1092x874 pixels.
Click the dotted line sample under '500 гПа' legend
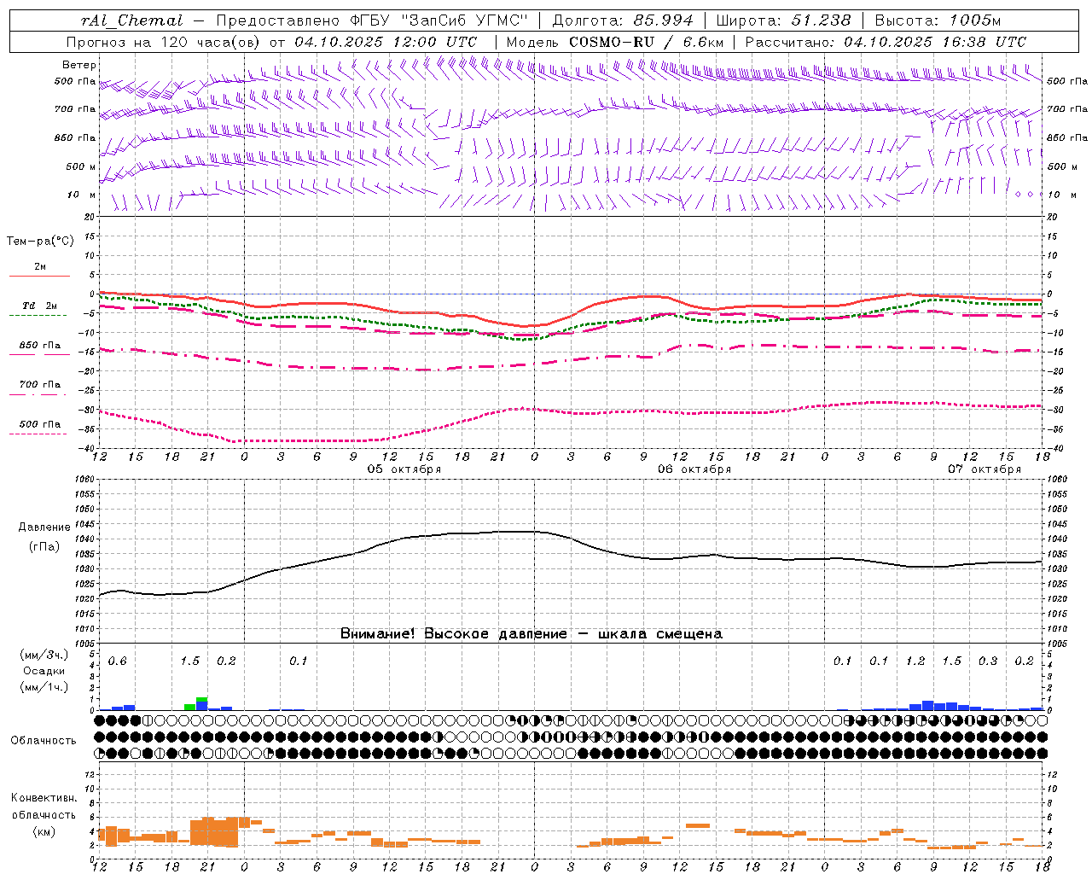pos(38,434)
